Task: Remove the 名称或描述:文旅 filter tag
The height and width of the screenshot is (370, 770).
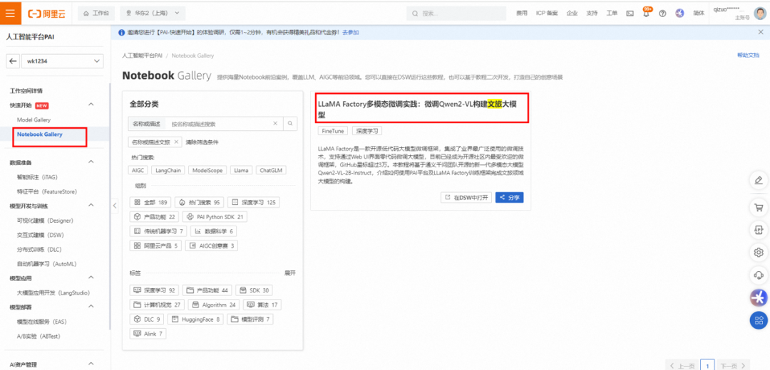Action: (x=177, y=142)
